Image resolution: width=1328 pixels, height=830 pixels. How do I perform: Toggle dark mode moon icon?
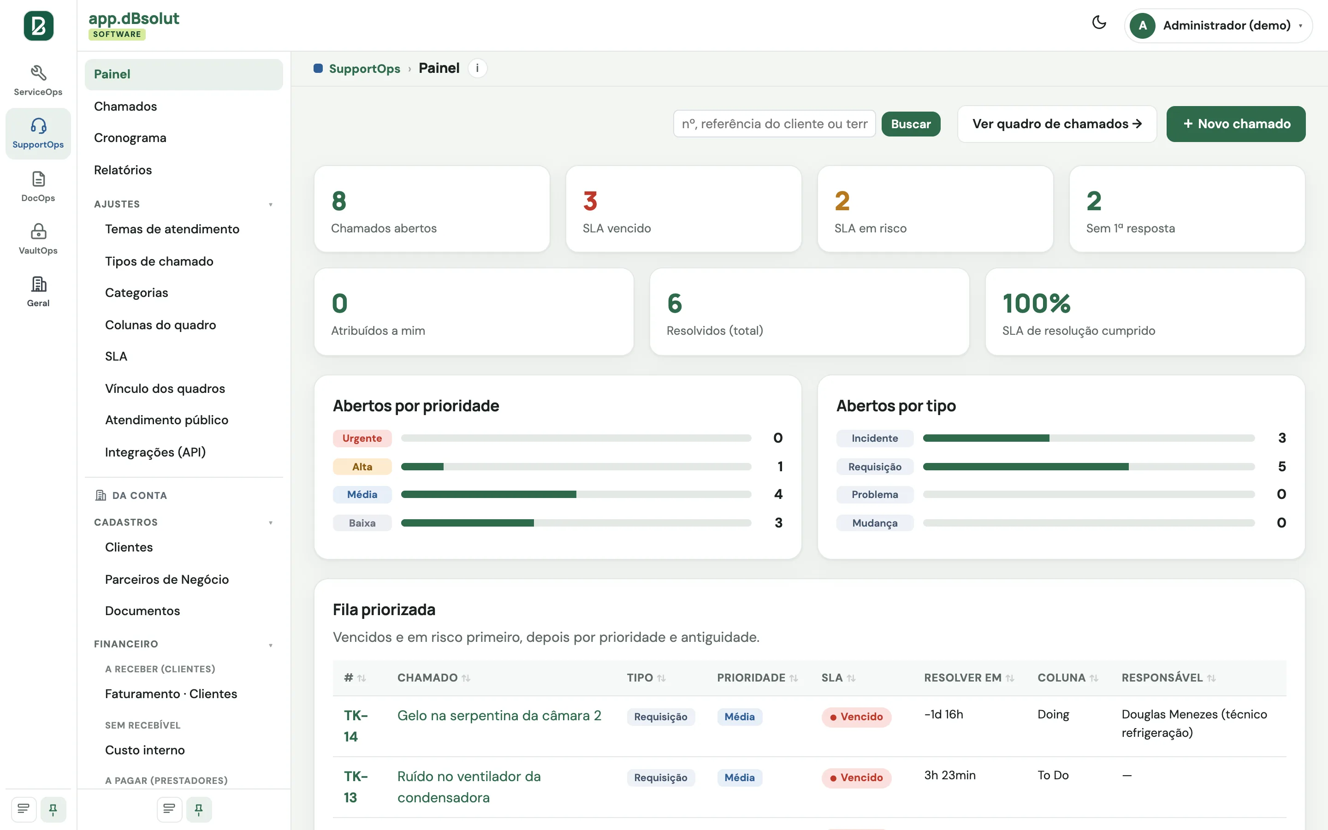[1099, 23]
